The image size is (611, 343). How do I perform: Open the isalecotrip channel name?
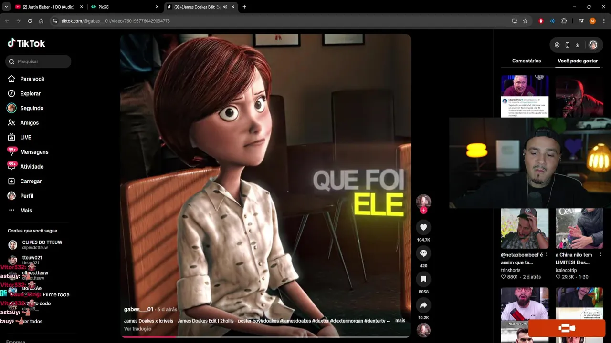click(566, 270)
